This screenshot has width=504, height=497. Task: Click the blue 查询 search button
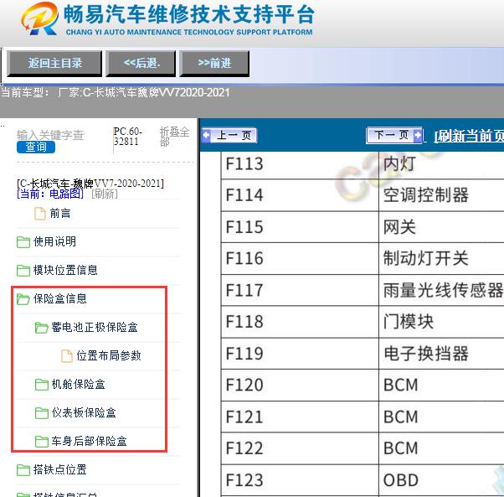pyautogui.click(x=36, y=147)
